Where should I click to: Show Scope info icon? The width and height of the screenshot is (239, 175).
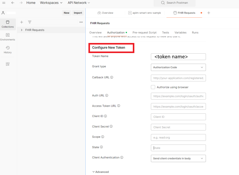click(x=103, y=137)
